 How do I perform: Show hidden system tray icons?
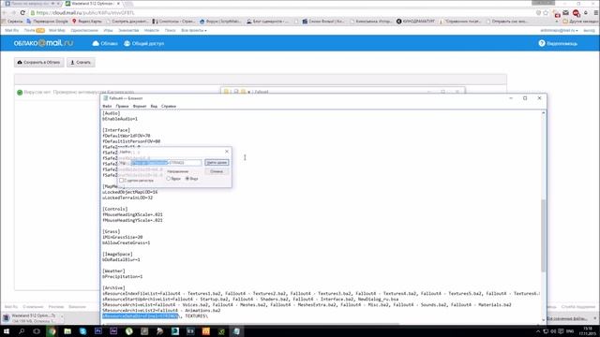point(538,331)
